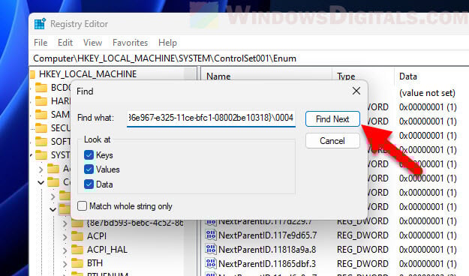Click the HARDWARE folder icon in tree
The height and width of the screenshot is (276, 469).
[41, 101]
